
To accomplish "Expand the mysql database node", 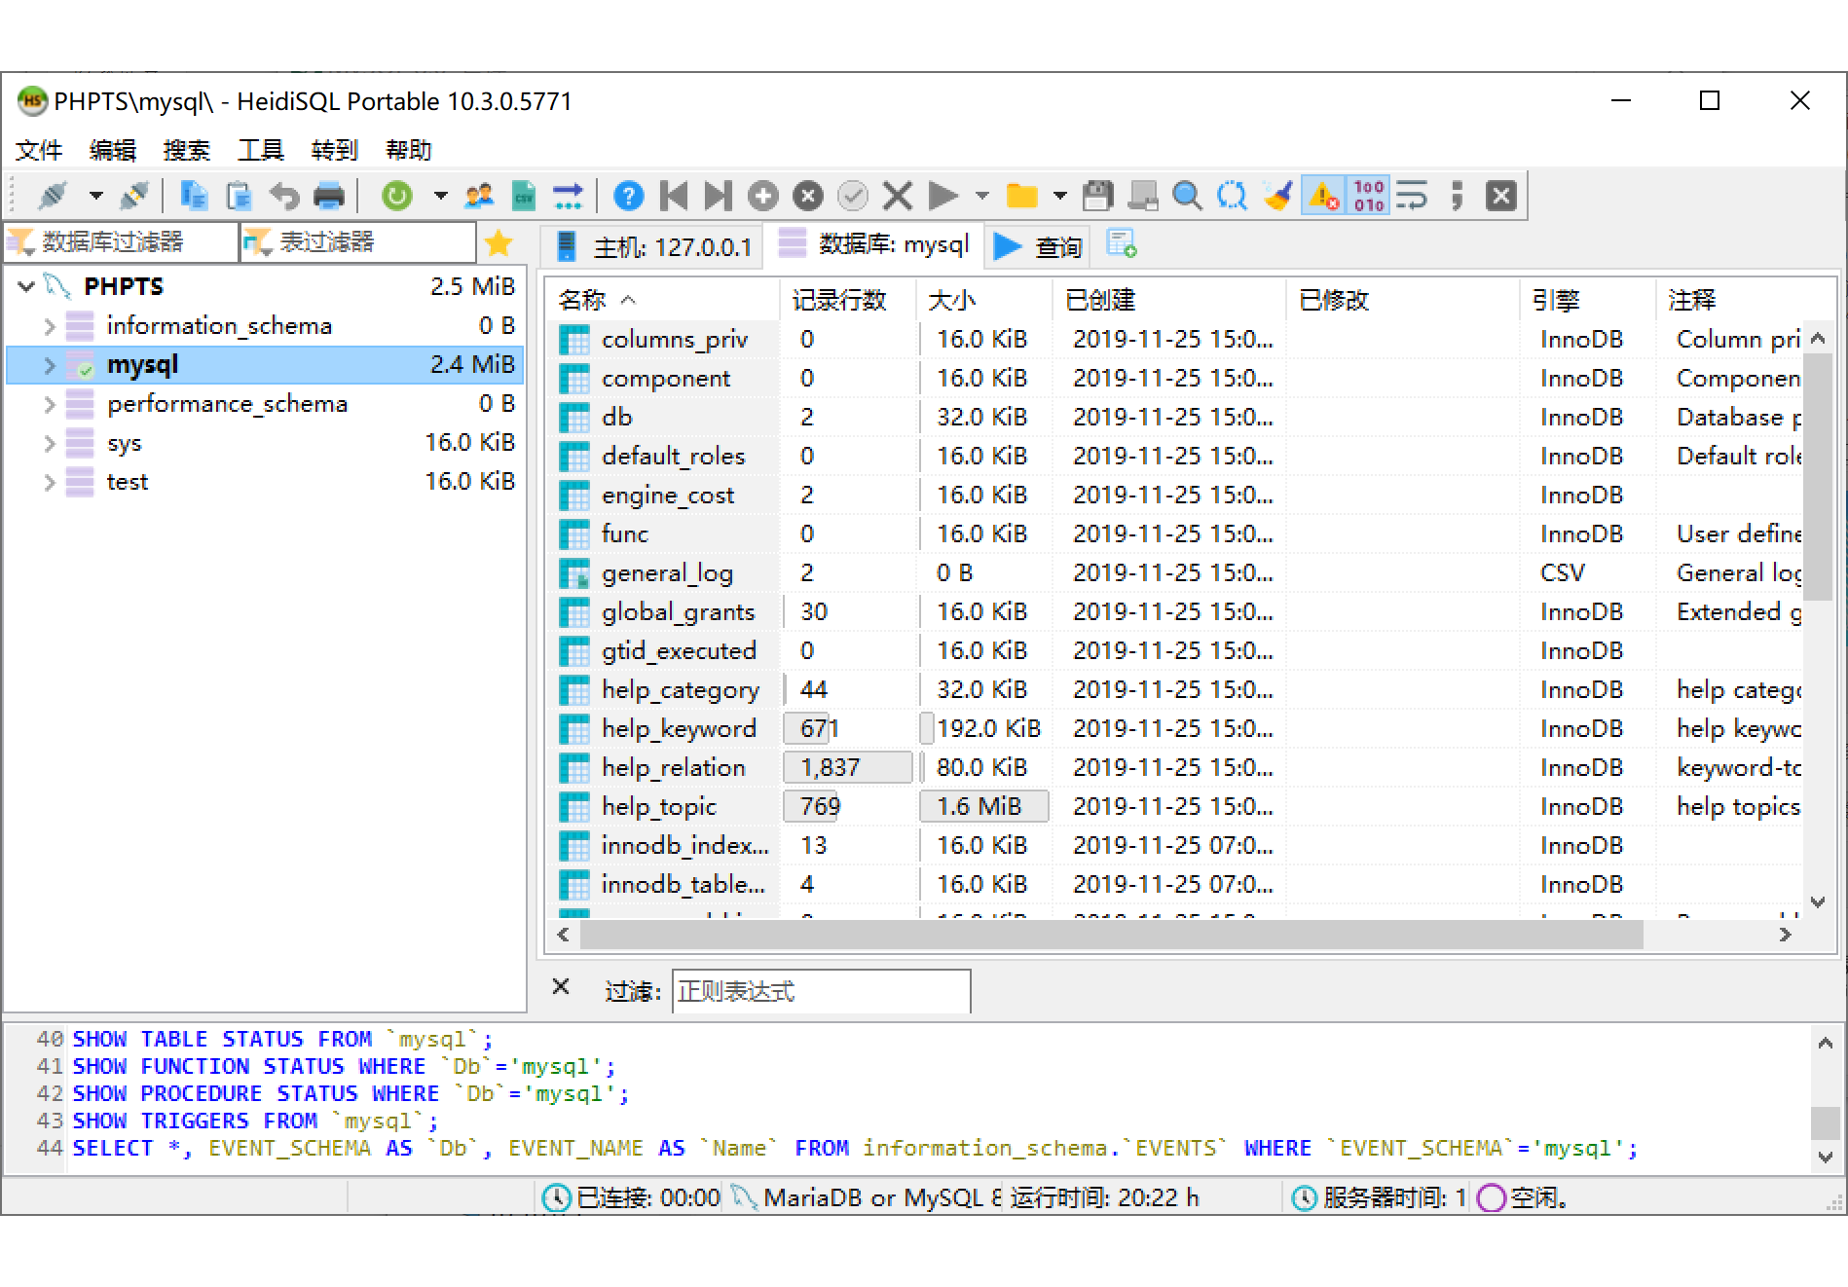I will pos(50,365).
